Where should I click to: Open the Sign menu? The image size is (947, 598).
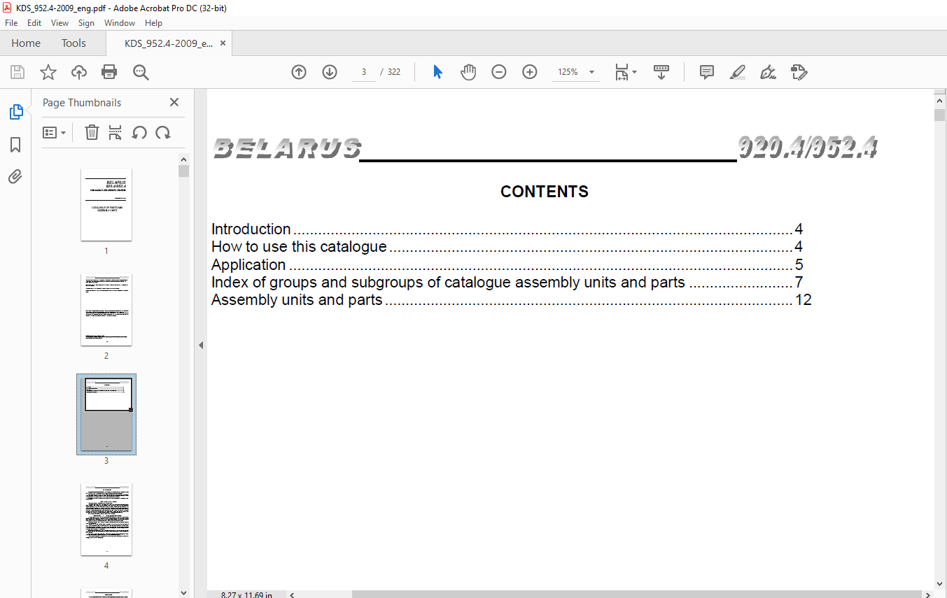tap(86, 23)
